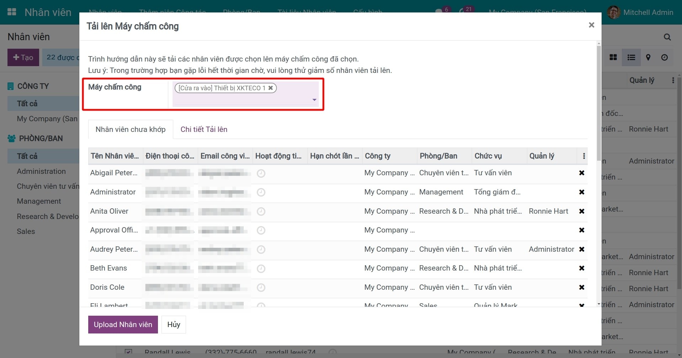Click Tạo button in background

click(23, 58)
